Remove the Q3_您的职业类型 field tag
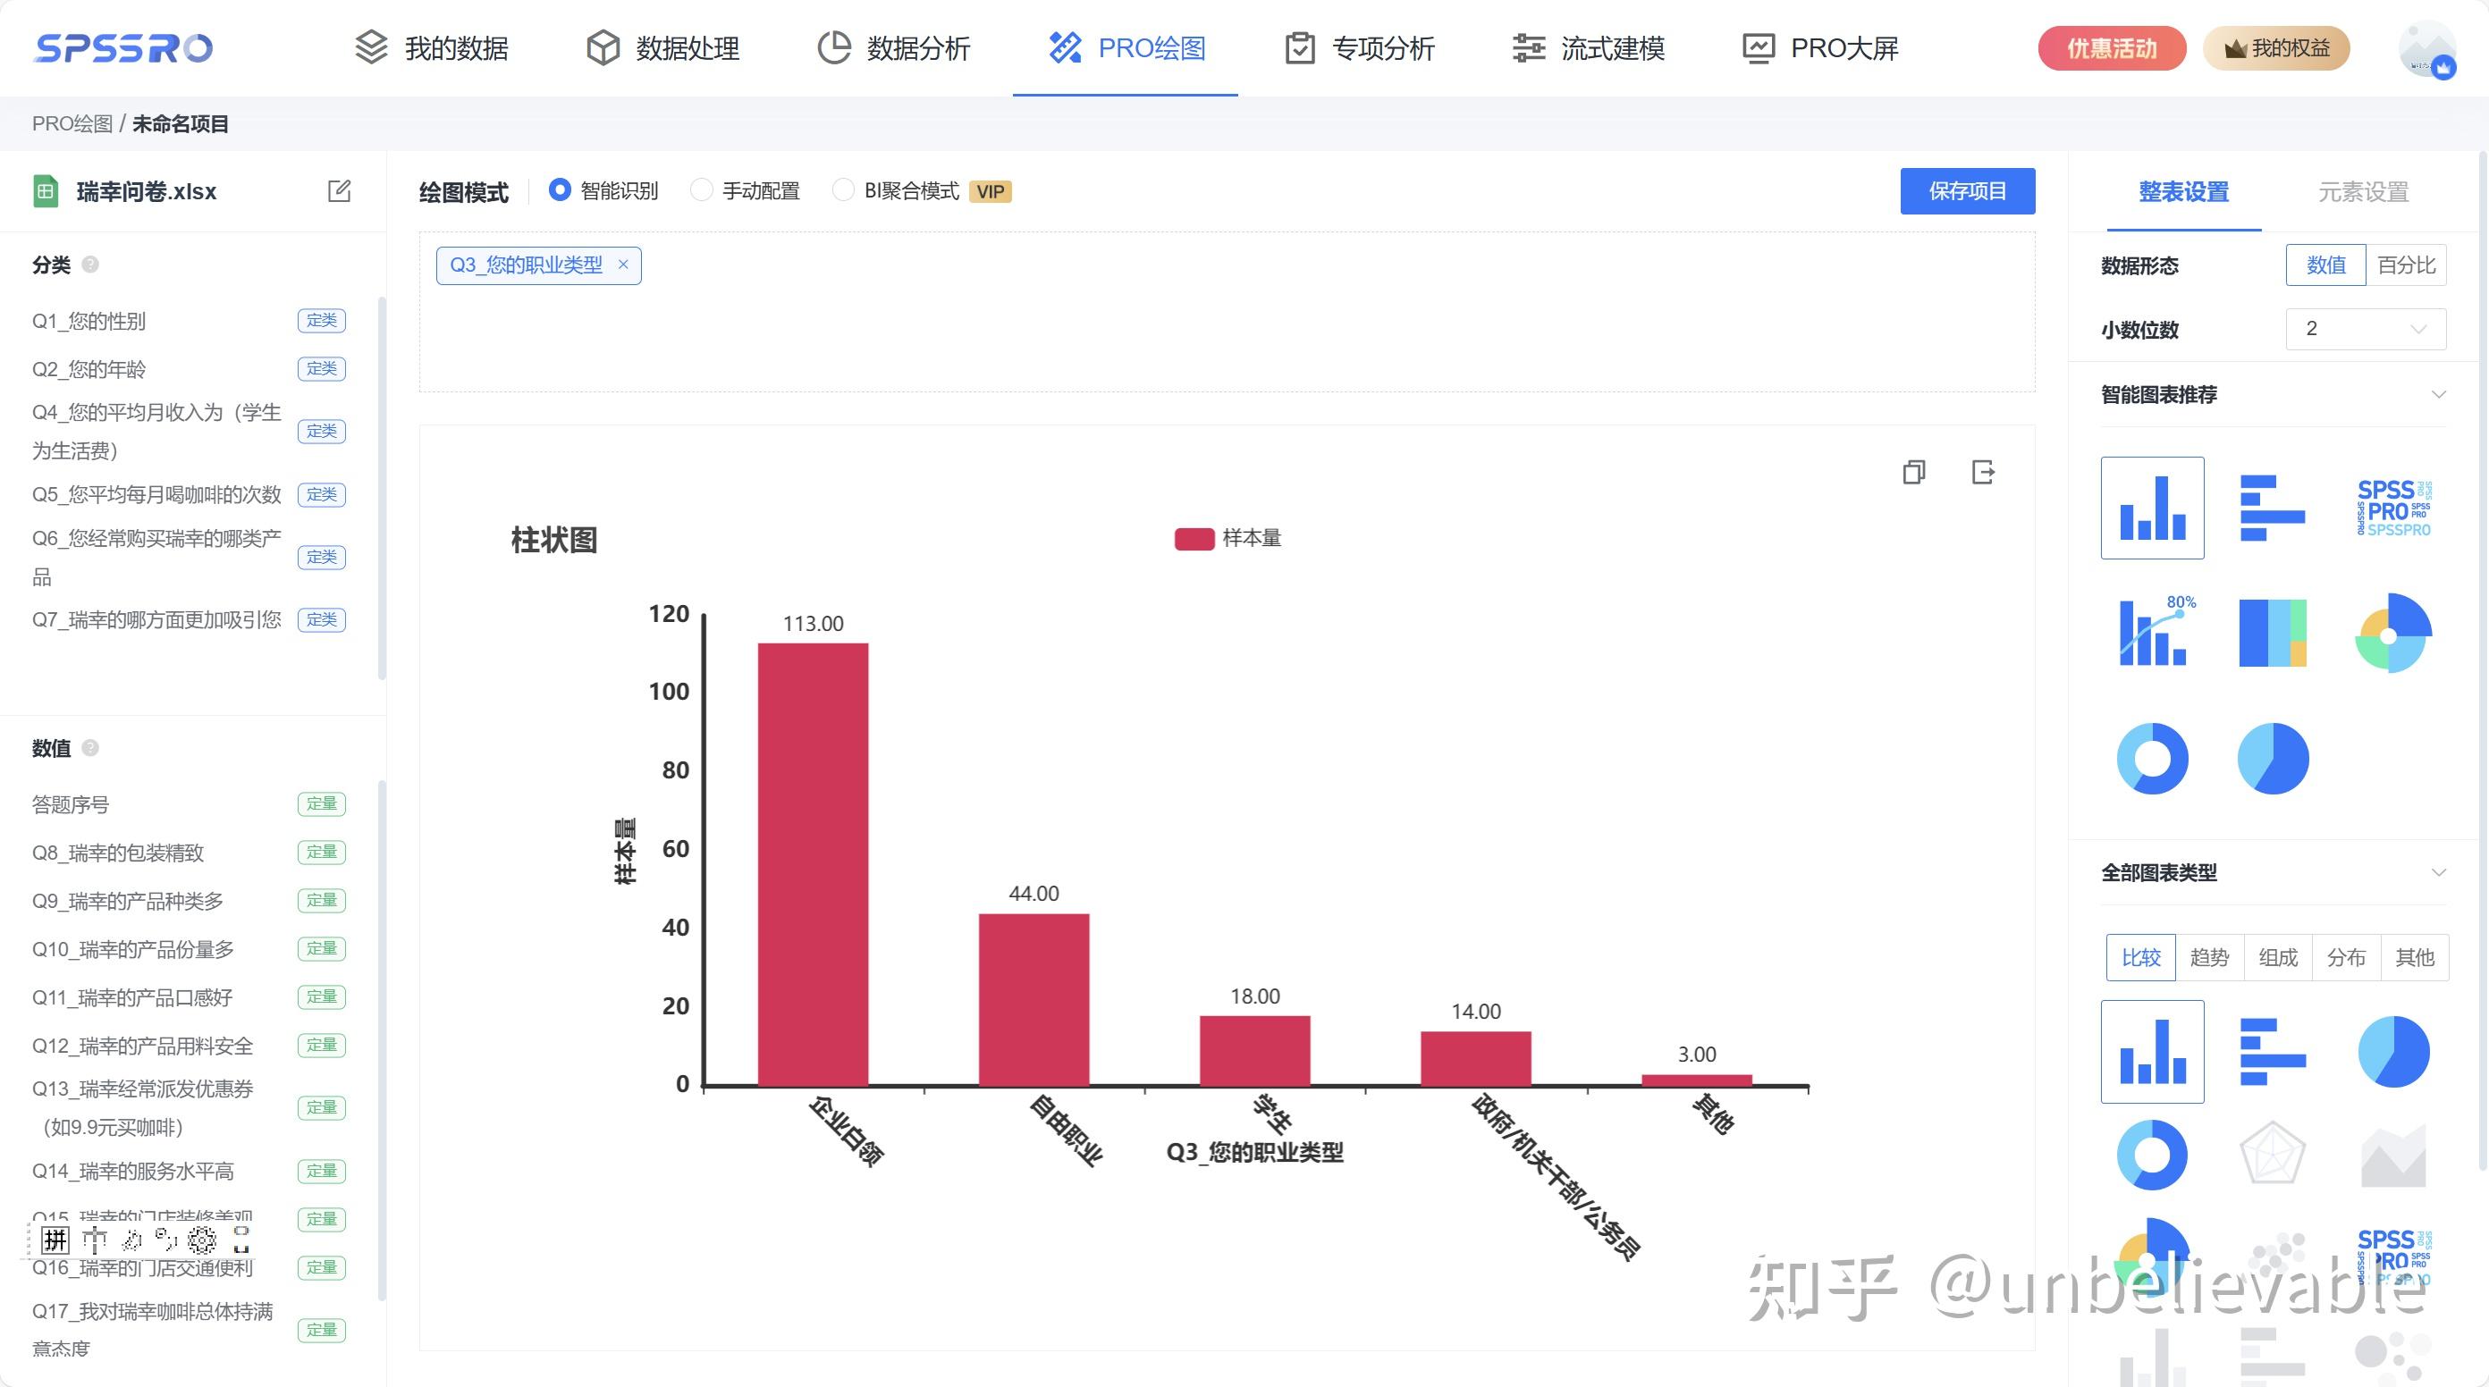This screenshot has width=2489, height=1387. click(x=624, y=264)
